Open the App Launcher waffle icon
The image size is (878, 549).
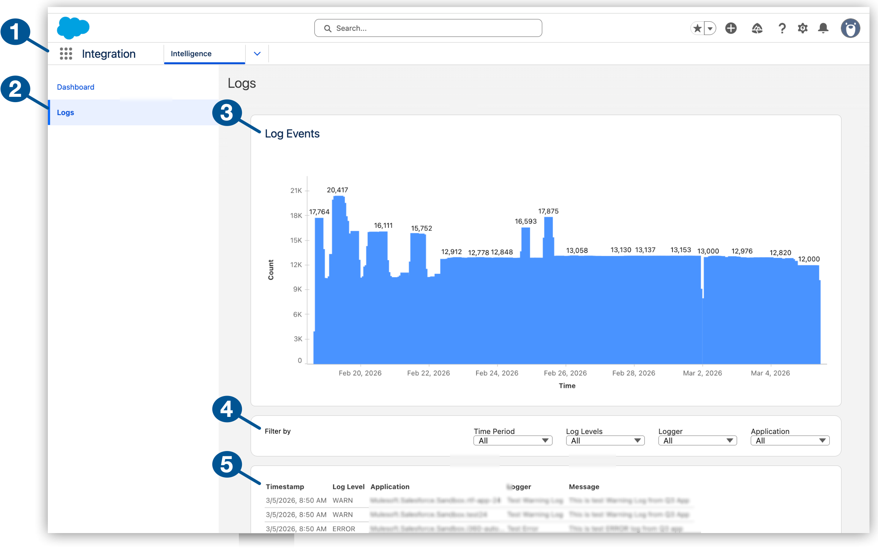coord(66,54)
